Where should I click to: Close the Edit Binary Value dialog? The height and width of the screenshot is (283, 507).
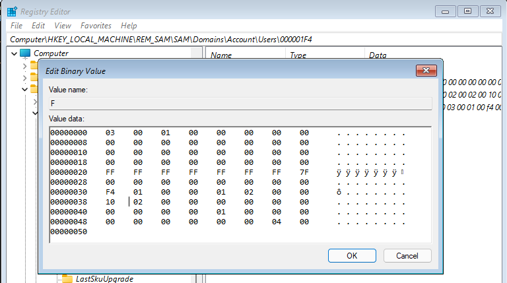(426, 71)
